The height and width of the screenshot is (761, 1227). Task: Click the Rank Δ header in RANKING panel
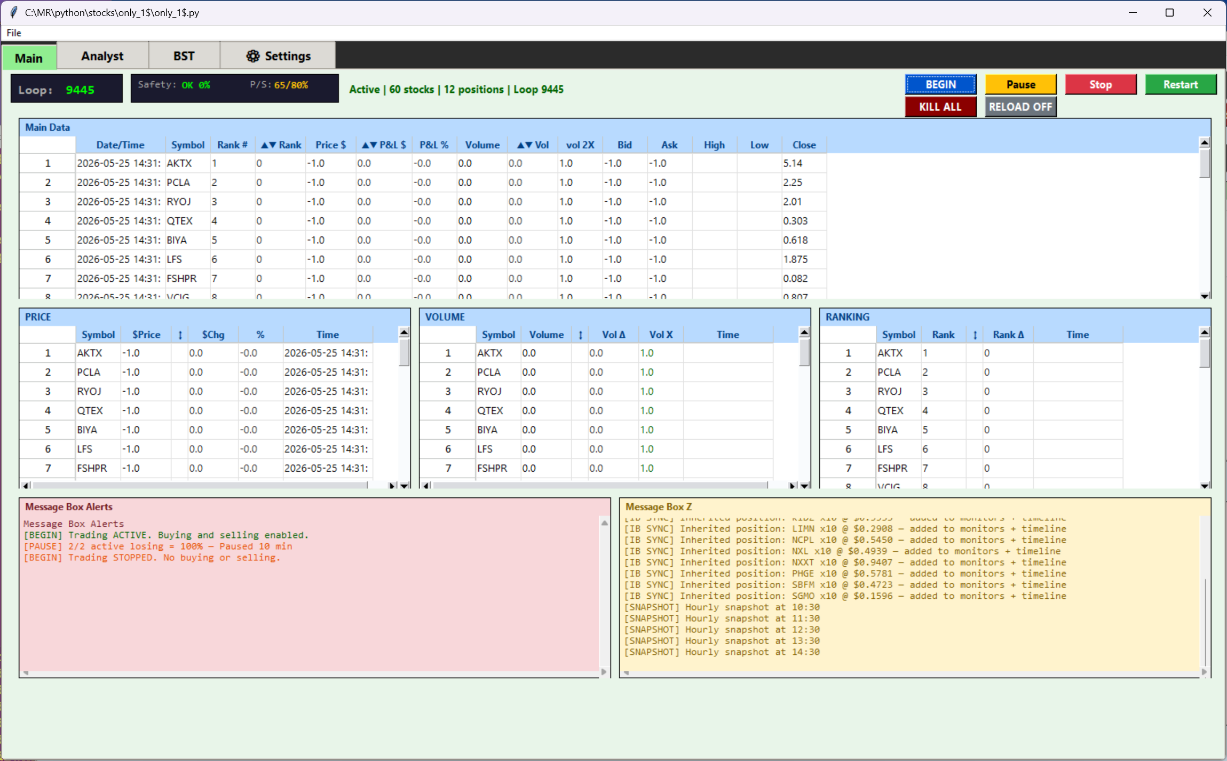coord(1008,335)
